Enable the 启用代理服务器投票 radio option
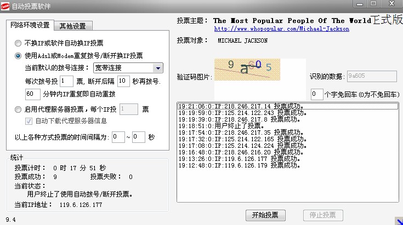The width and height of the screenshot is (403, 225). [19, 109]
